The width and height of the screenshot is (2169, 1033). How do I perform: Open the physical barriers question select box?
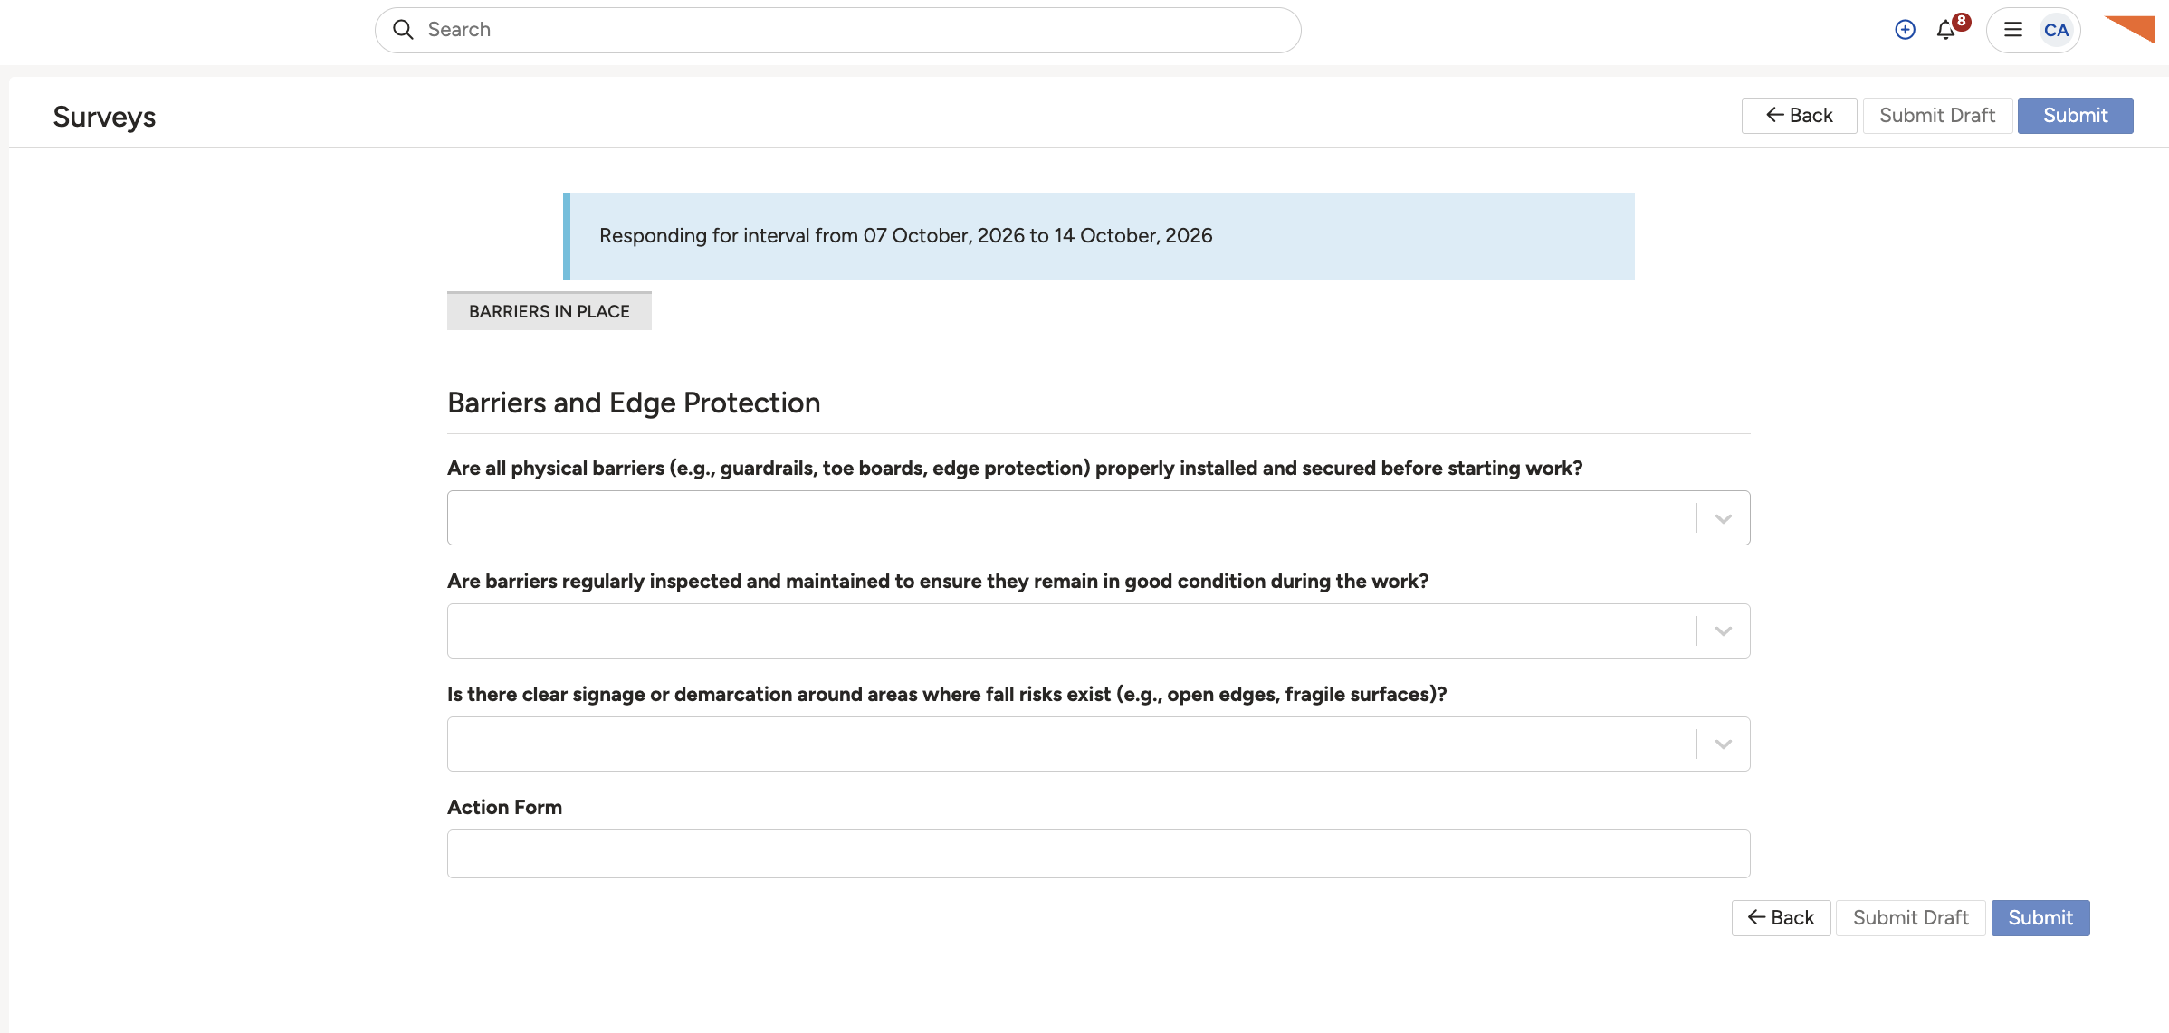click(1098, 518)
